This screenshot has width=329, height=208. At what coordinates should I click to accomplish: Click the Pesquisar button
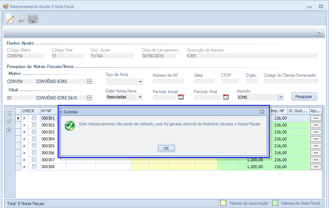point(304,97)
